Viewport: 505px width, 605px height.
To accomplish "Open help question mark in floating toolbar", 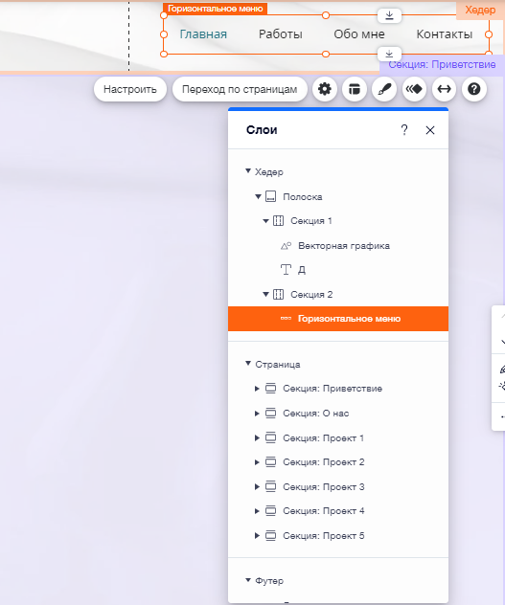I will 474,90.
